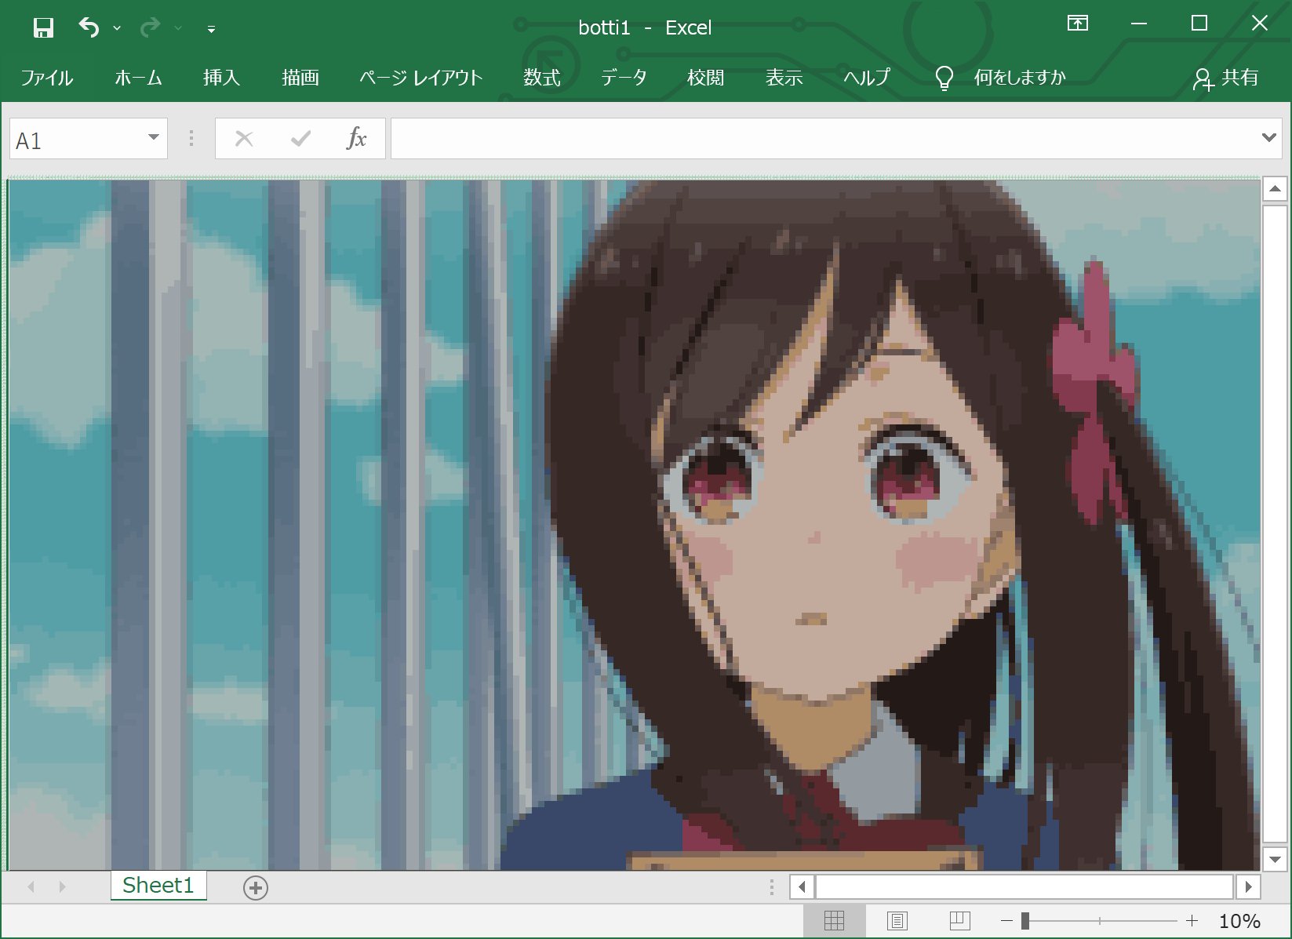Open the ファイル menu tab
The width and height of the screenshot is (1292, 939).
(46, 78)
